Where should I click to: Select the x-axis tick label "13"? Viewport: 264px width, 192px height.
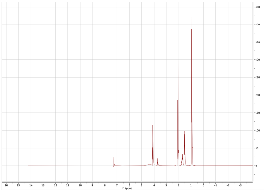pyautogui.click(x=43, y=185)
